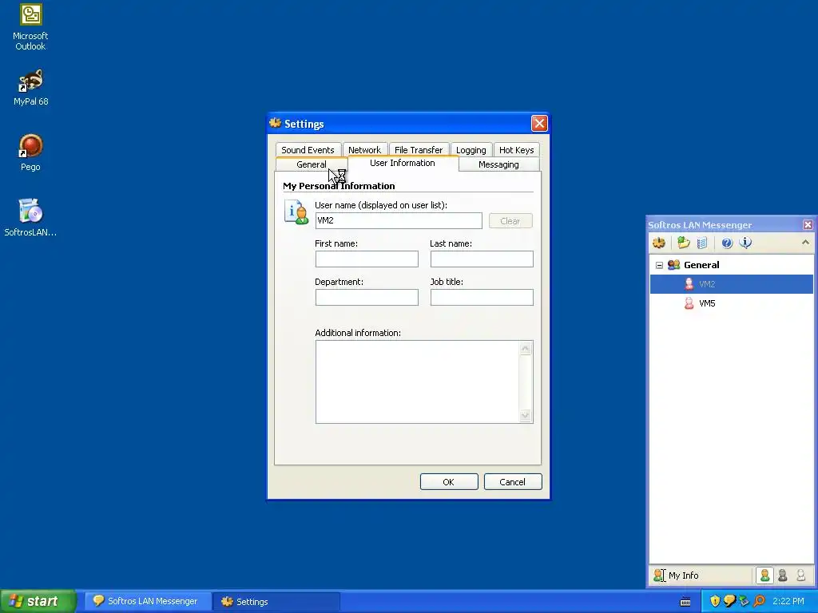Viewport: 818px width, 613px height.
Task: Select the Pego desktop shortcut
Action: click(30, 152)
